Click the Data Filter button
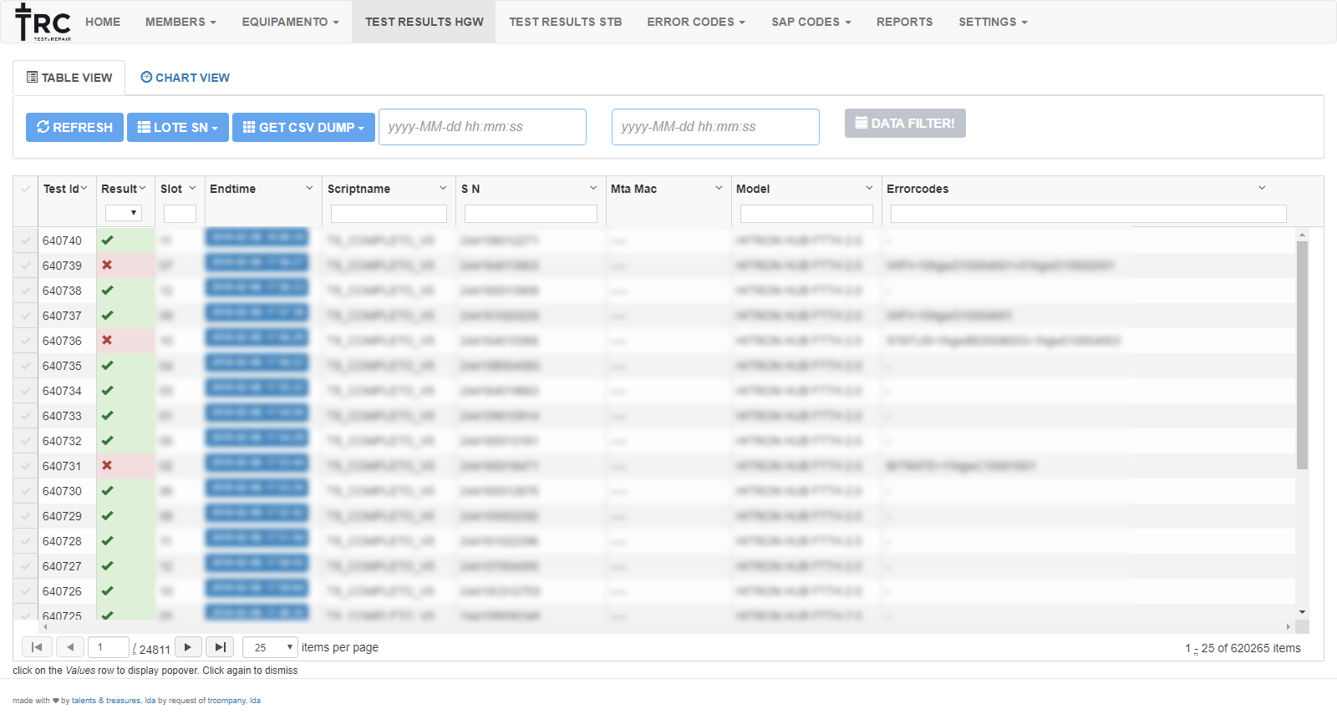Screen dimensions: 1337x714 pos(905,124)
